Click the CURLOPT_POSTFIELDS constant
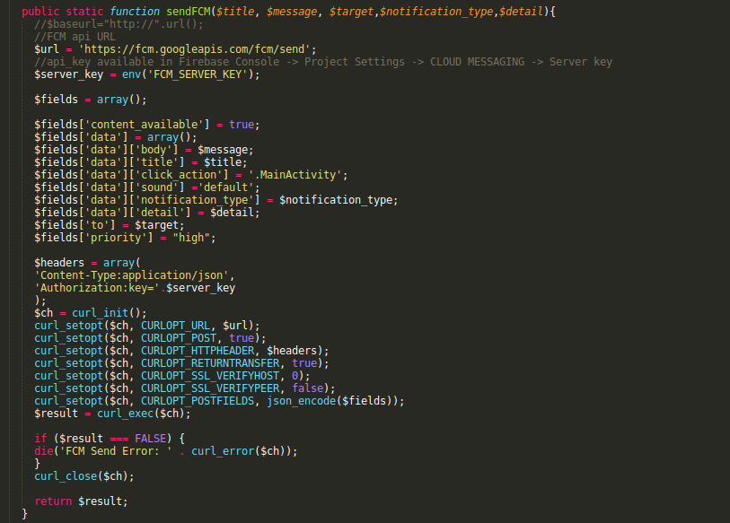The width and height of the screenshot is (730, 523). [x=198, y=401]
